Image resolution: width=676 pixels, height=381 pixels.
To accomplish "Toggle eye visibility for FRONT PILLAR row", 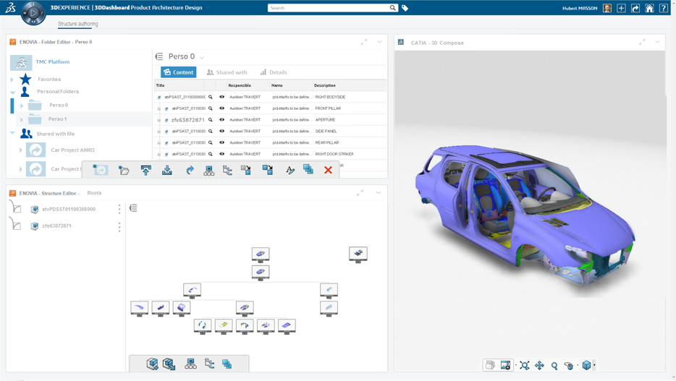I will pyautogui.click(x=221, y=108).
